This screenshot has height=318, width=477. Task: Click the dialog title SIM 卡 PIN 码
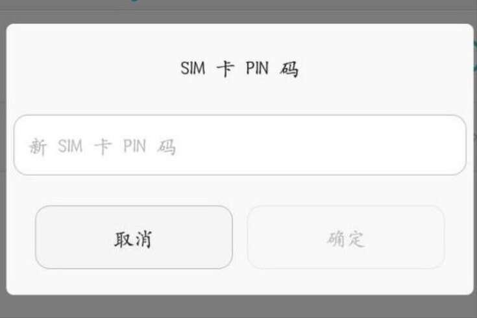[x=239, y=69]
